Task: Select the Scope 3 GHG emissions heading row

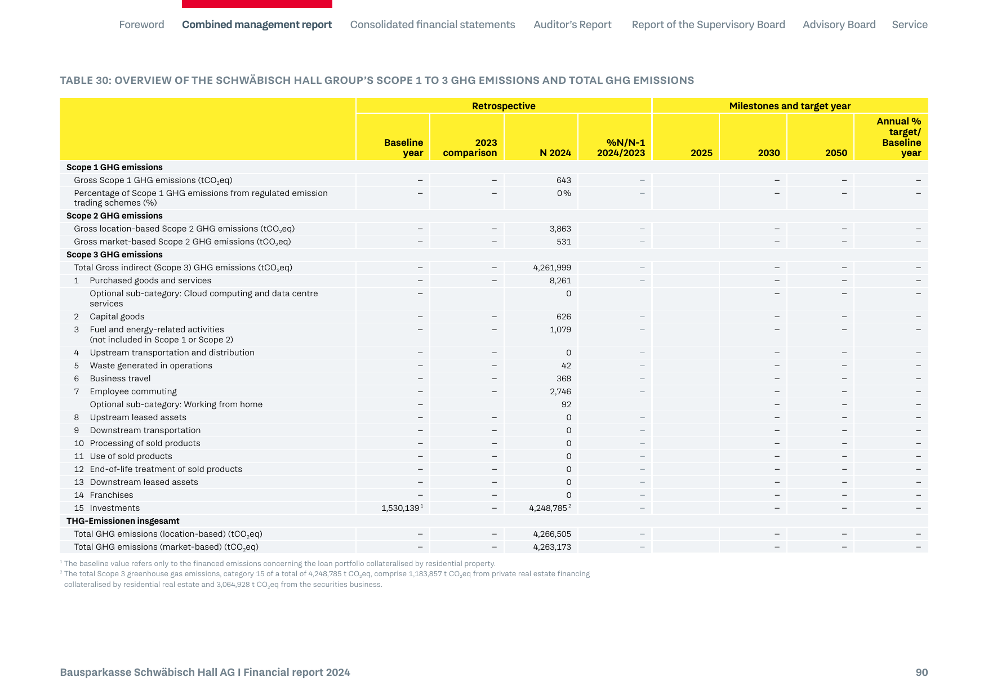Action: (493, 255)
